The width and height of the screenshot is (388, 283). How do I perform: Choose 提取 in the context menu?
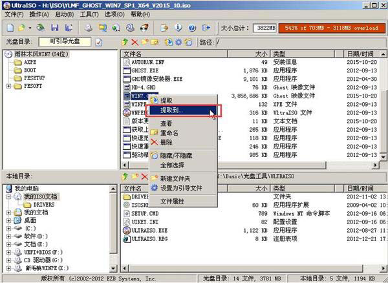(183, 100)
